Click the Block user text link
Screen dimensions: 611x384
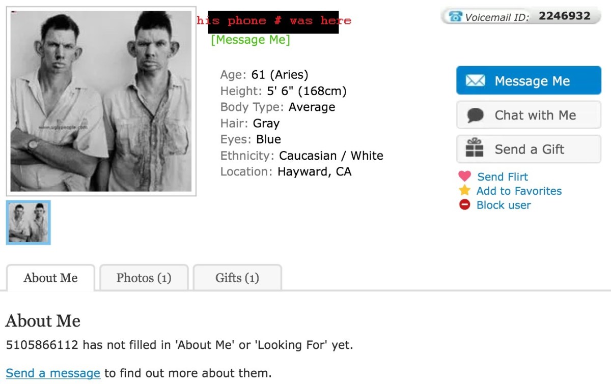point(504,205)
